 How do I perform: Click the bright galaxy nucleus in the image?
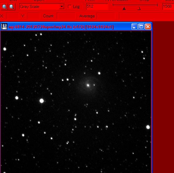(x=88, y=85)
